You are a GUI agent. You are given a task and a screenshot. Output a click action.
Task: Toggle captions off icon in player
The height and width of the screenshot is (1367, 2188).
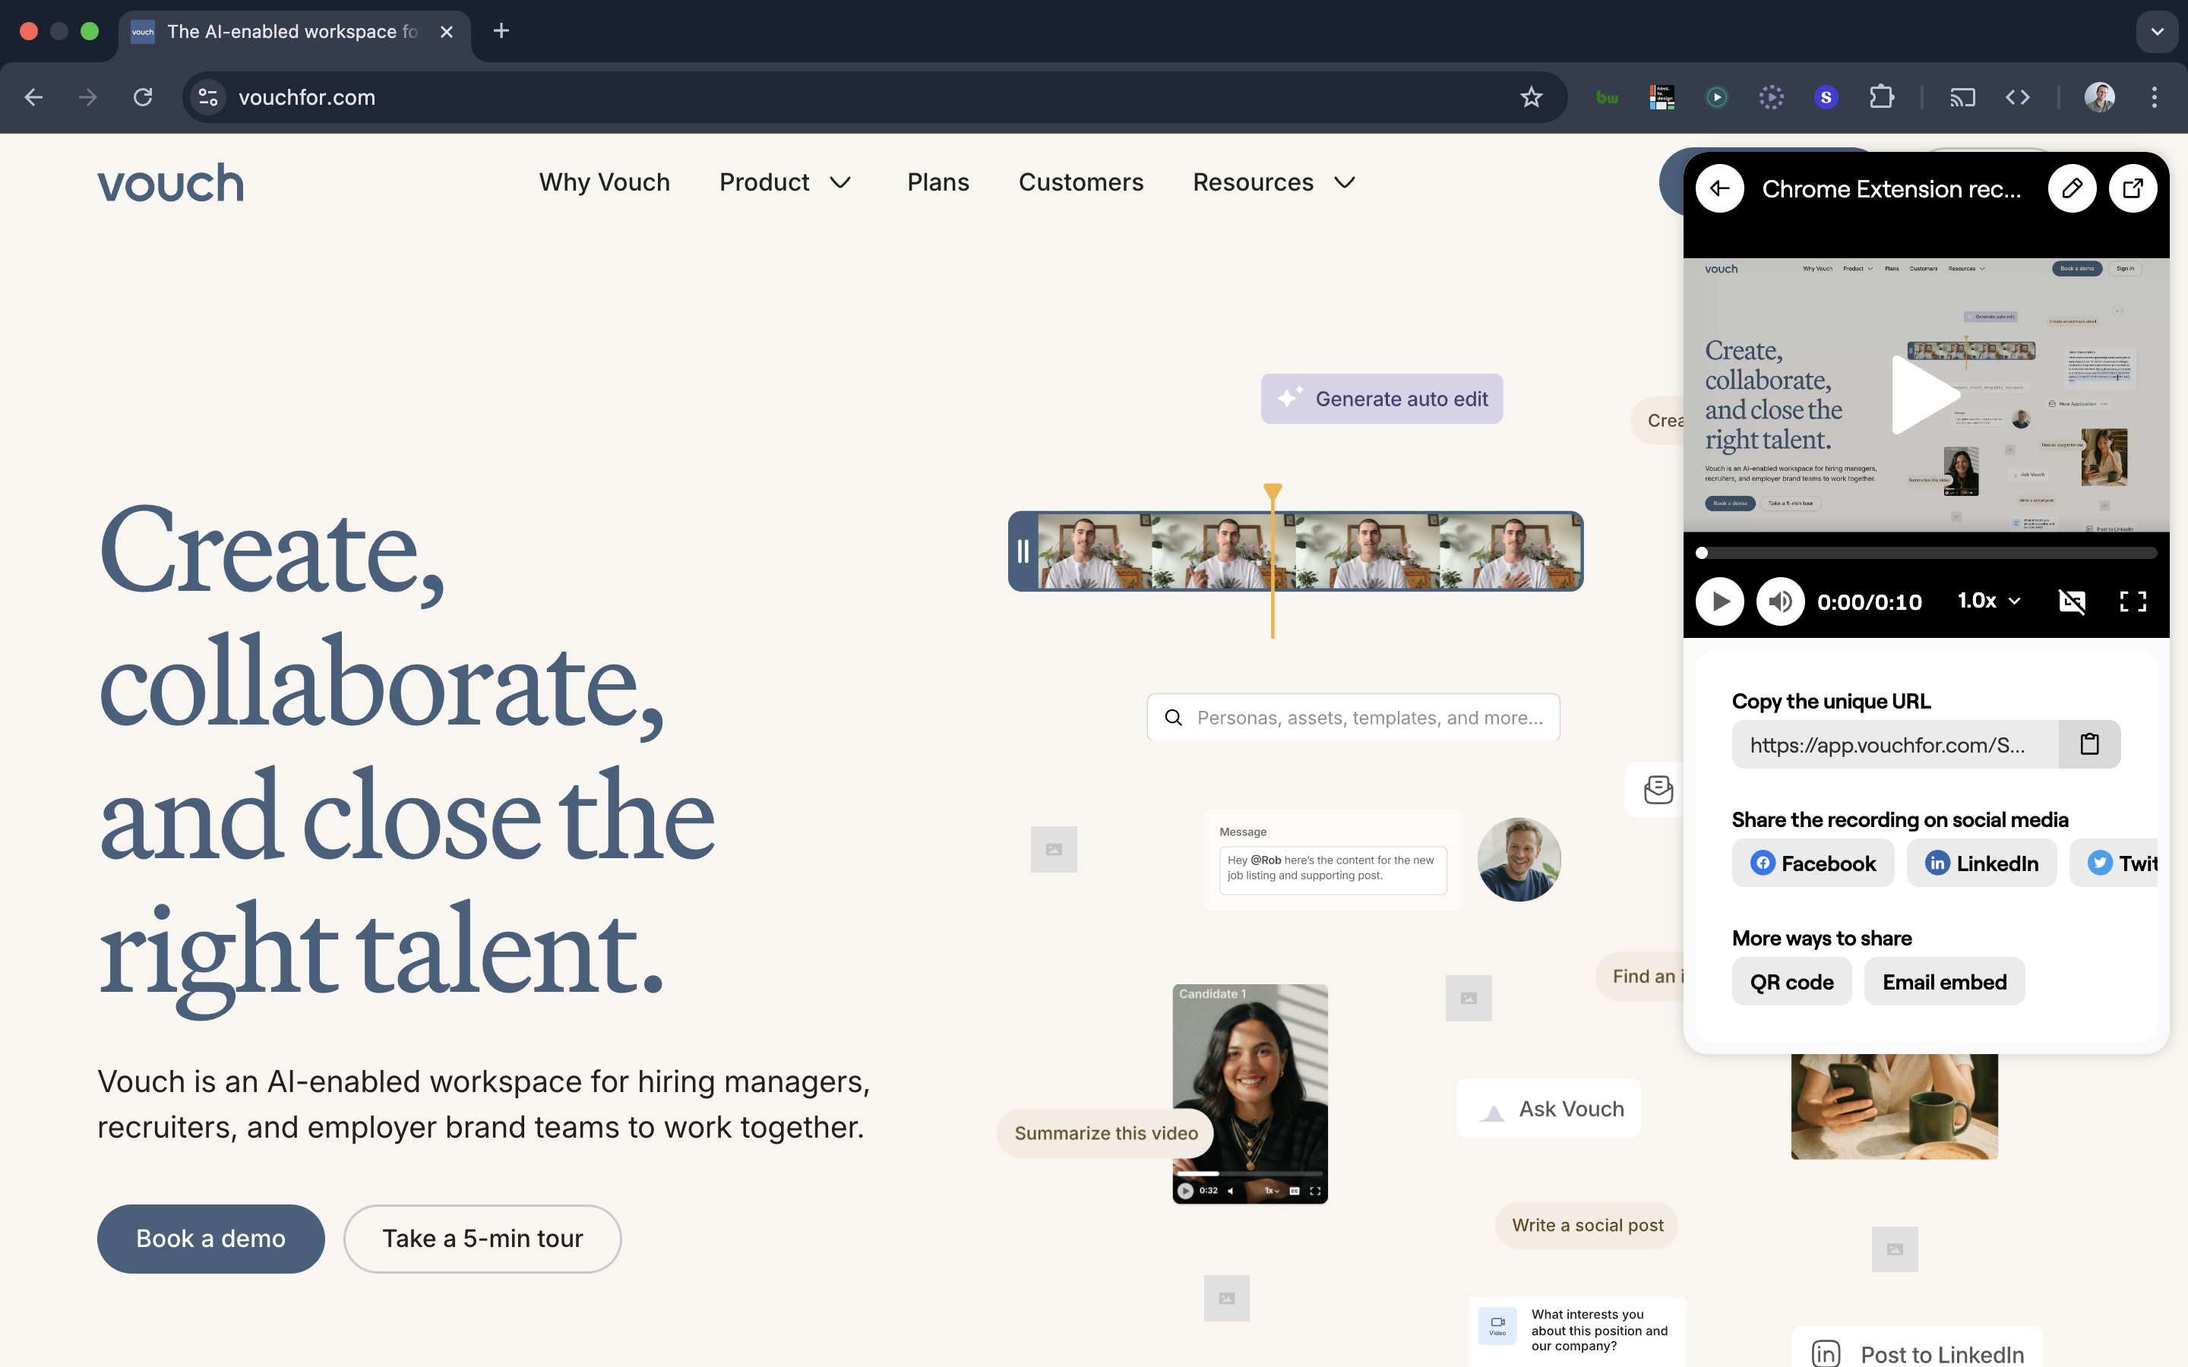click(x=2071, y=601)
